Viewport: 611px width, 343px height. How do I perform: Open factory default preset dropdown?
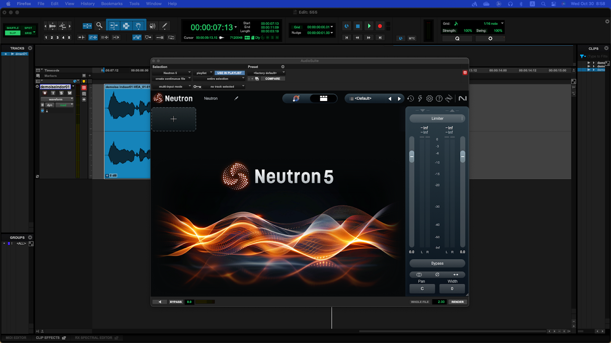tap(267, 73)
